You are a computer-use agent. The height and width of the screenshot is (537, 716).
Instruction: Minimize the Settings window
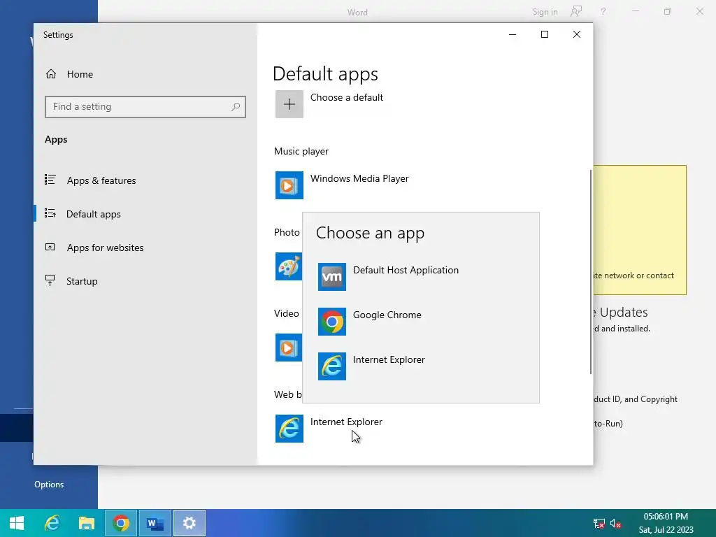(x=513, y=34)
